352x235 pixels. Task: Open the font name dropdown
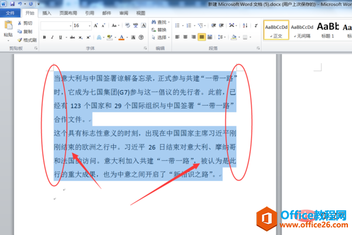(x=56, y=26)
